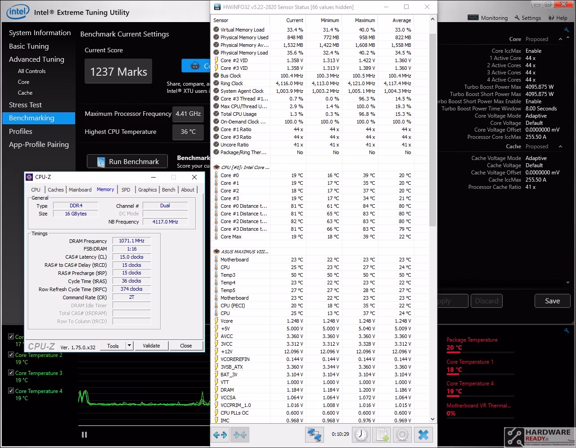This screenshot has height=448, width=576.
Task: Click the HWiNFO log file add icon
Action: coord(382,435)
